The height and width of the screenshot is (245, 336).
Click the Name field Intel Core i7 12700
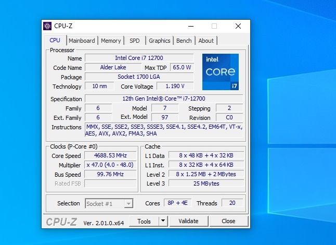139,58
